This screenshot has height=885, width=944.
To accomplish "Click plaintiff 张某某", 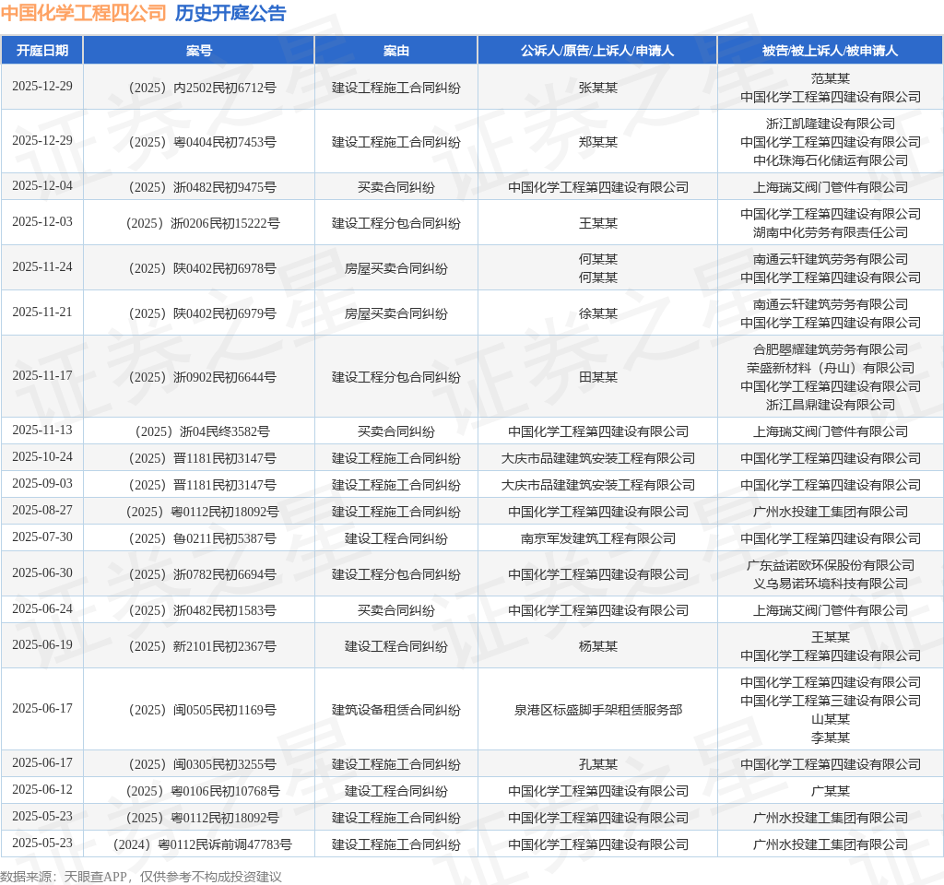I will [x=597, y=88].
